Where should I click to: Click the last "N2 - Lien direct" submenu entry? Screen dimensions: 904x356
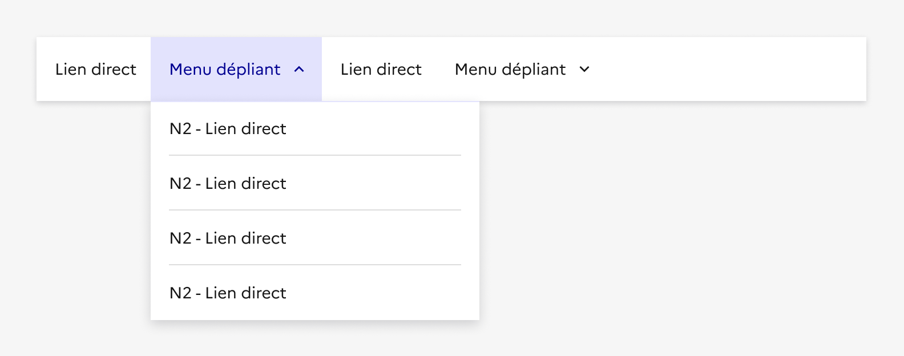(x=228, y=293)
